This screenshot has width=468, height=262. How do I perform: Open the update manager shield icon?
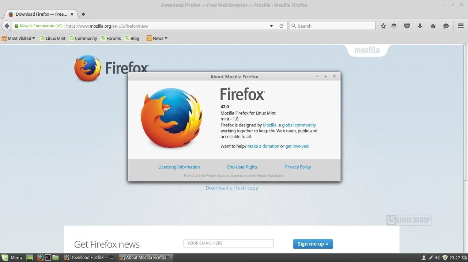445,258
